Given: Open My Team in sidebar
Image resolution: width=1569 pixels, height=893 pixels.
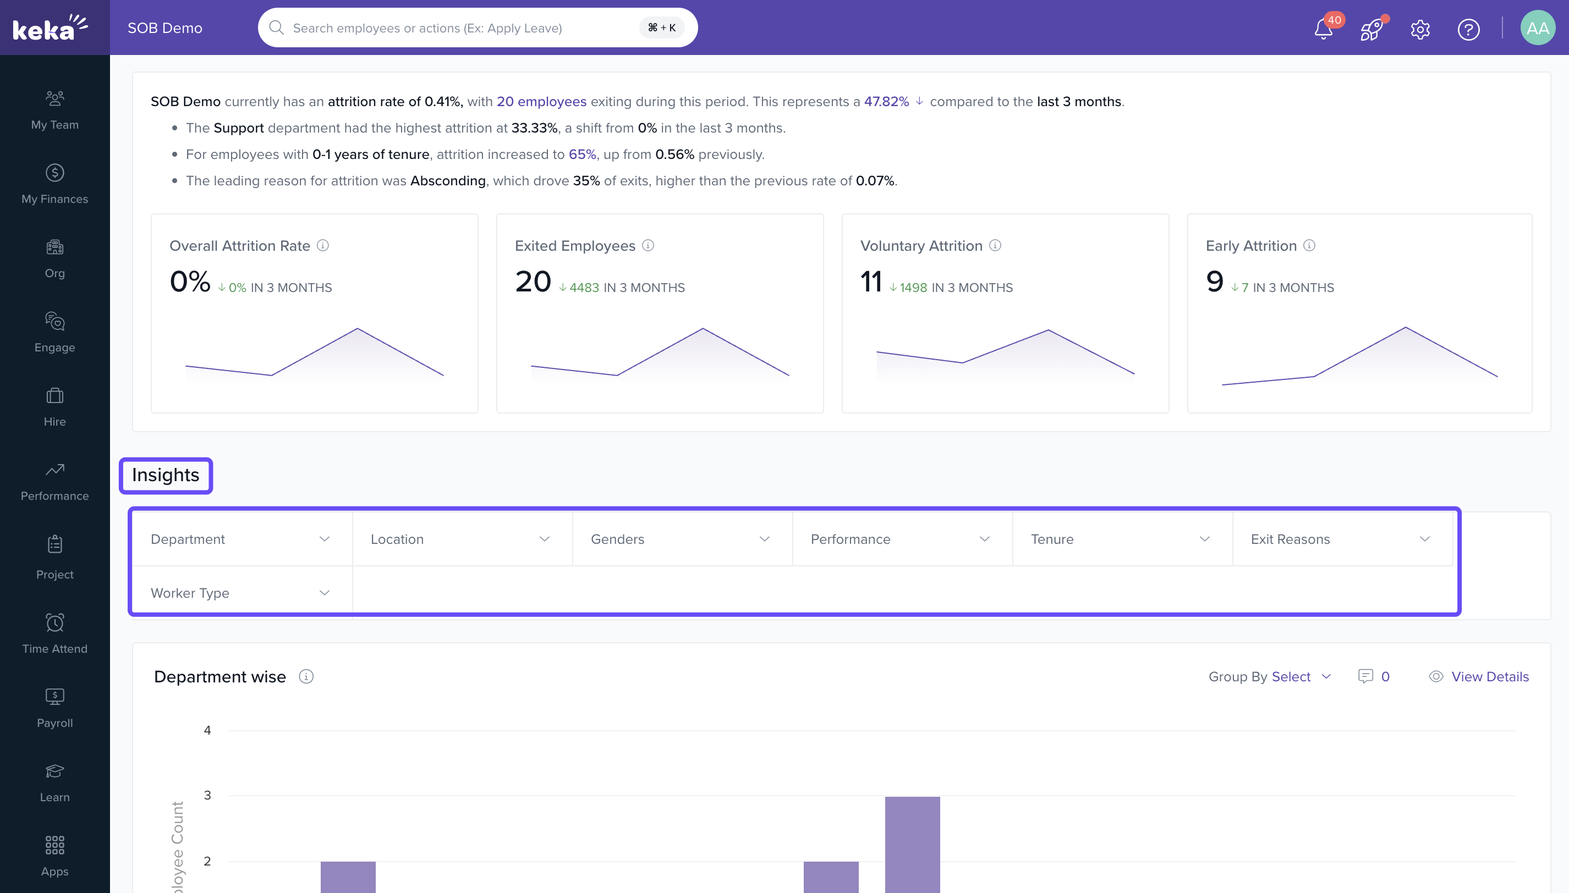Looking at the screenshot, I should click(x=54, y=110).
